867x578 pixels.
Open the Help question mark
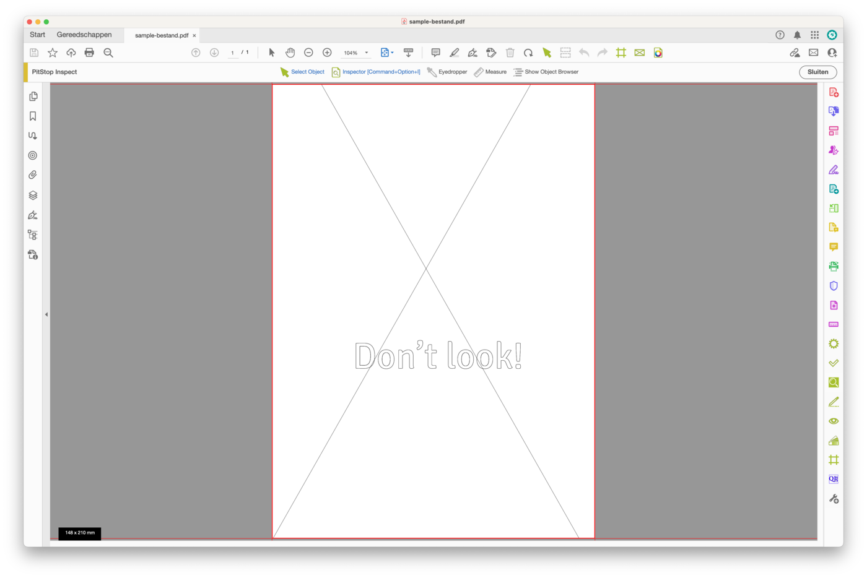[x=780, y=35]
